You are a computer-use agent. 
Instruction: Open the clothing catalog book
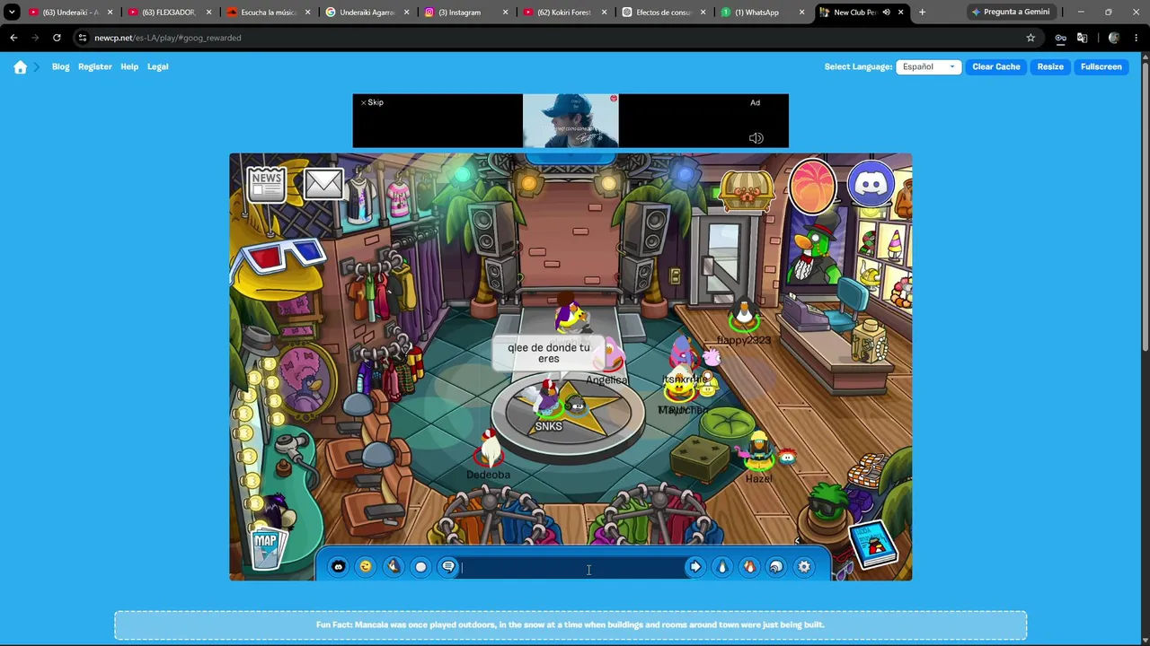coord(872,544)
